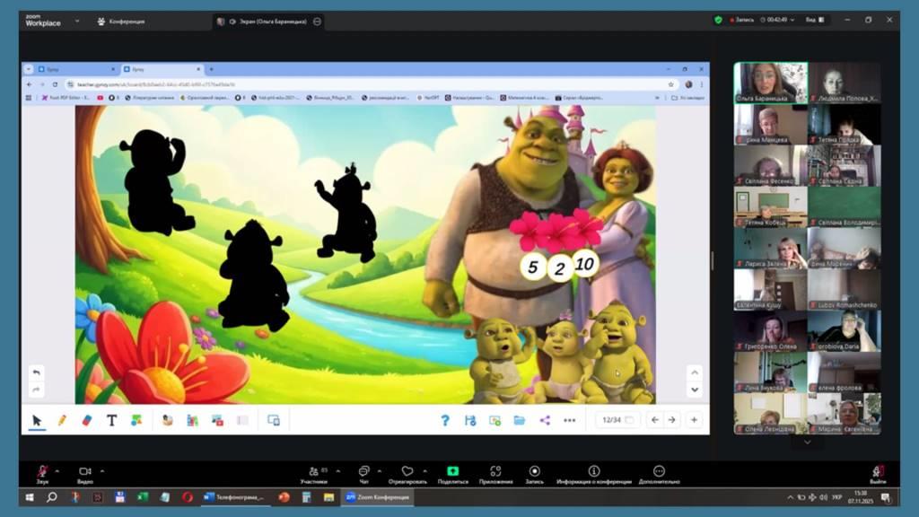Open the folder icon in whiteboard toolbar
The height and width of the screenshot is (517, 919).
tap(520, 420)
